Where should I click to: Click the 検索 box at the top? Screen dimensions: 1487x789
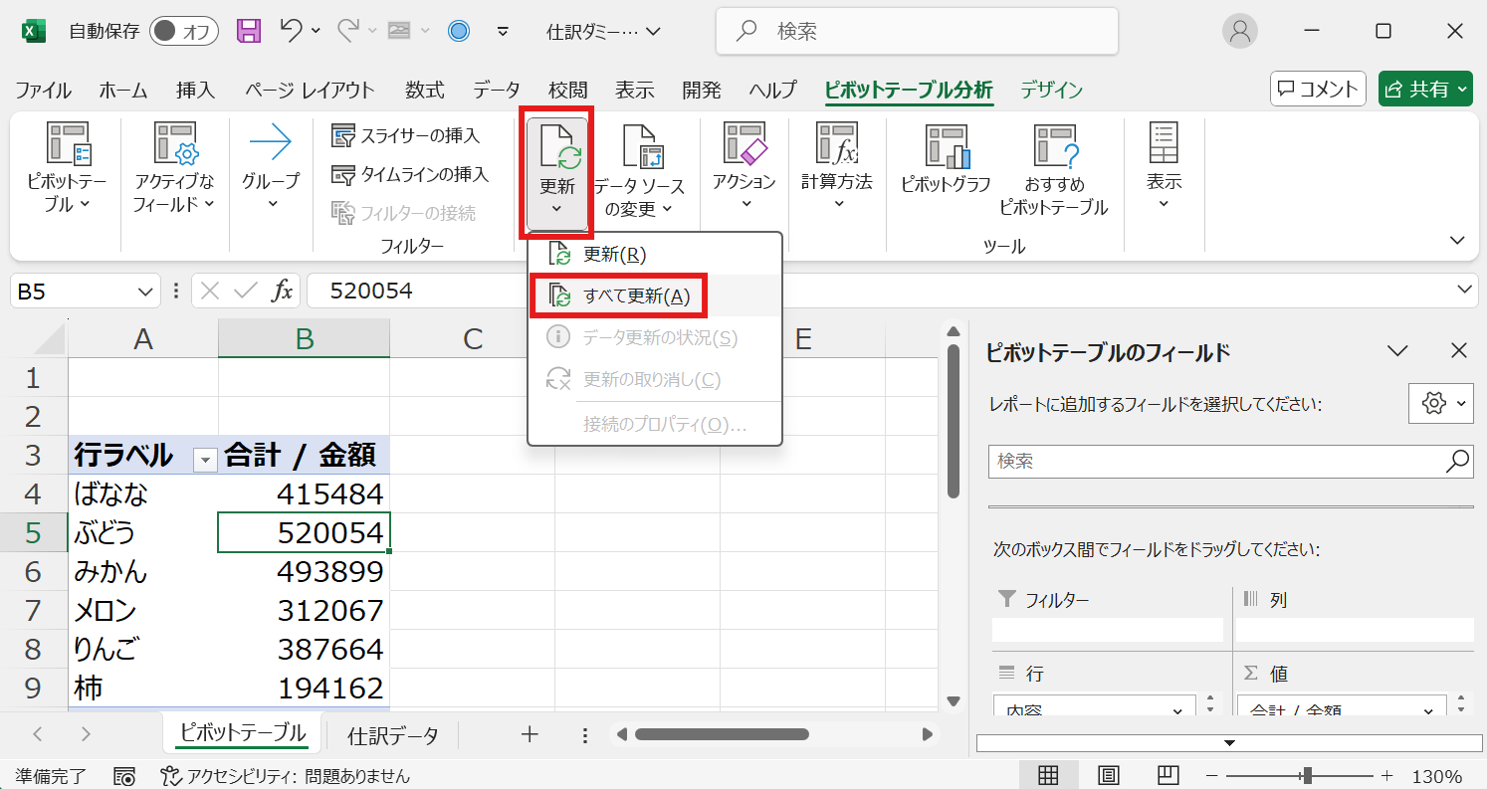[916, 31]
